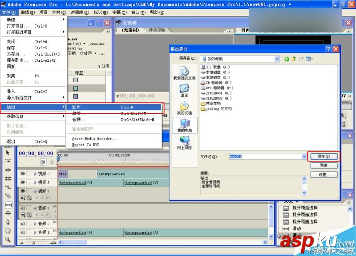The image size is (356, 256).
Task: Click the 设置 settings button
Action: (x=324, y=175)
